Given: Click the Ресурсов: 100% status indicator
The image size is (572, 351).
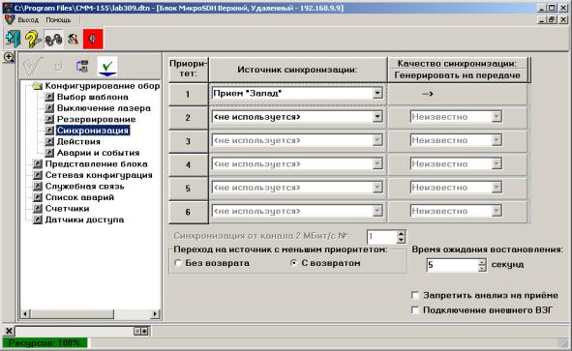Looking at the screenshot, I should point(45,342).
